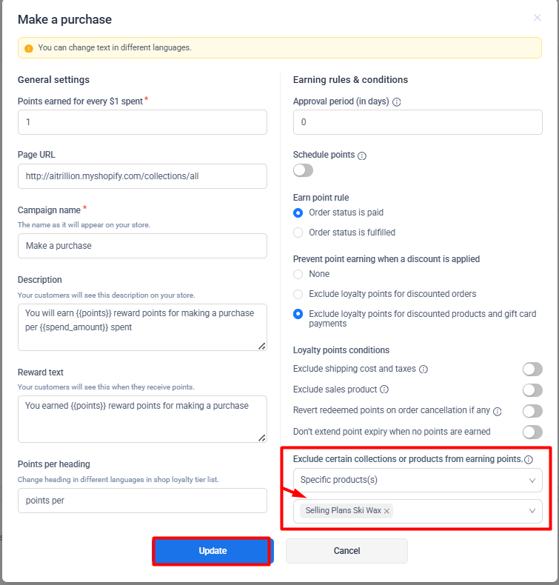The height and width of the screenshot is (585, 559).
Task: Remove the Selling Plans Ski Wax tag
Action: [x=386, y=511]
